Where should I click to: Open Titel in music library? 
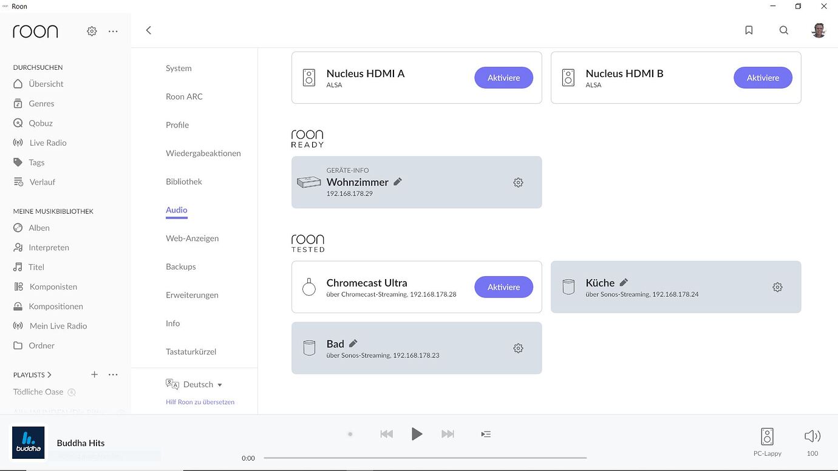29,266
